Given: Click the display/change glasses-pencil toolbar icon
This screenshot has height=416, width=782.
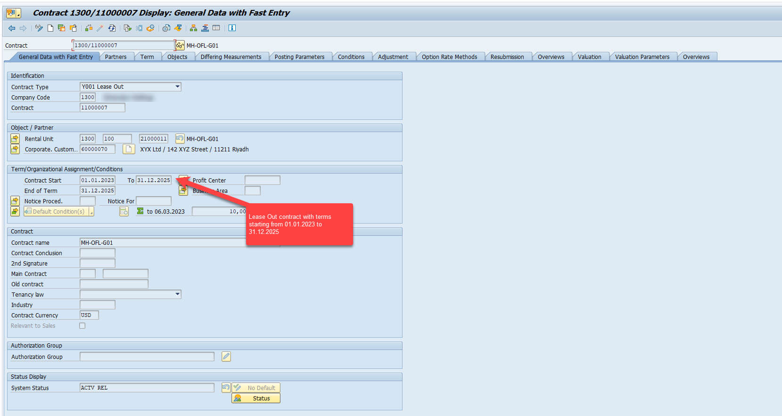Looking at the screenshot, I should tap(39, 28).
